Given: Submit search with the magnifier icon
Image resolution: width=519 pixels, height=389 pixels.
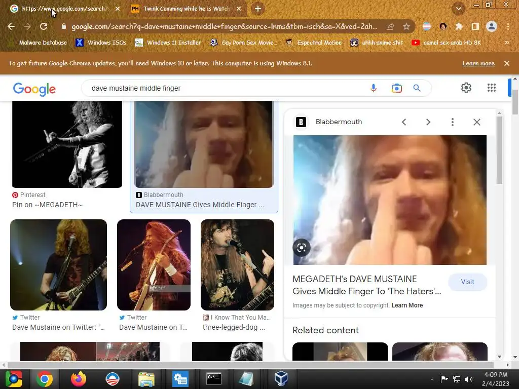Looking at the screenshot, I should 417,88.
